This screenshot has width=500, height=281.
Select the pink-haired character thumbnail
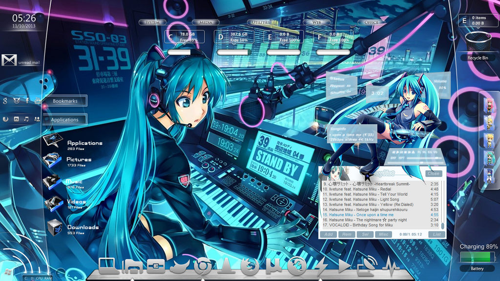click(x=488, y=106)
